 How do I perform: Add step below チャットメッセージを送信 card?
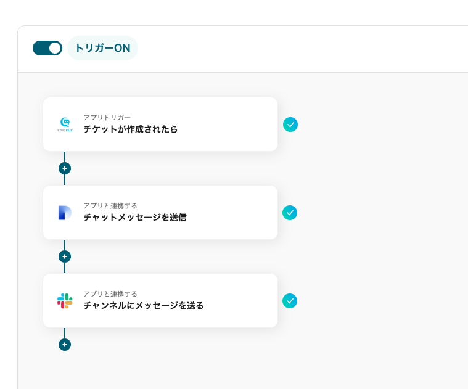coord(65,256)
